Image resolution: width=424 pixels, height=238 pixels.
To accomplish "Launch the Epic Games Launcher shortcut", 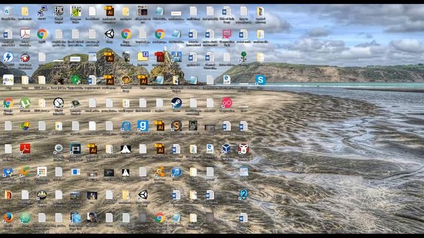I will [58, 11].
